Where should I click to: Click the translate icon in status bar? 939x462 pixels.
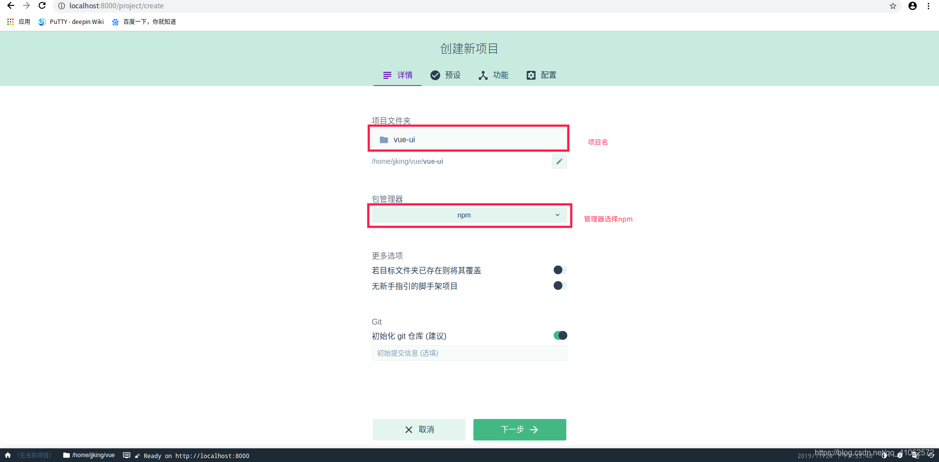point(916,455)
